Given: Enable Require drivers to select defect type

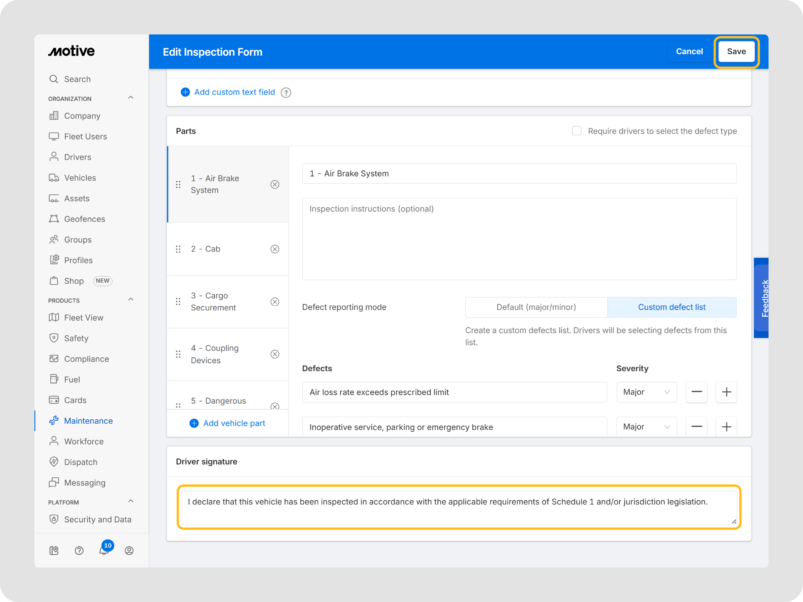Looking at the screenshot, I should coord(576,131).
